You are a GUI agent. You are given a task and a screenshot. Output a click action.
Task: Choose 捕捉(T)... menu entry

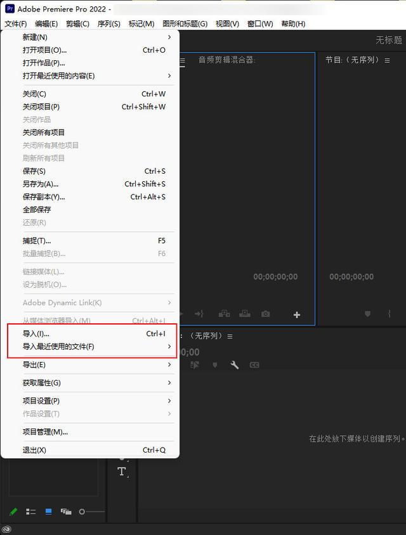pos(90,240)
